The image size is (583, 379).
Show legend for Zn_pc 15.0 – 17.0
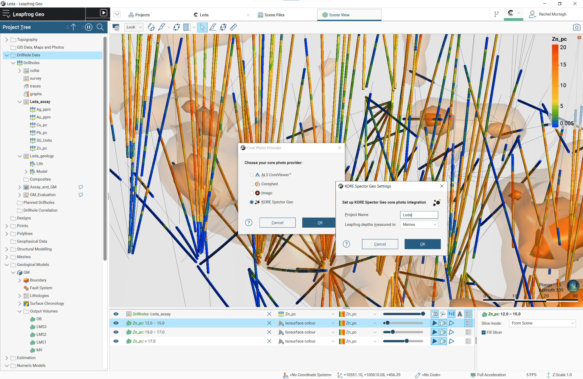(x=468, y=332)
